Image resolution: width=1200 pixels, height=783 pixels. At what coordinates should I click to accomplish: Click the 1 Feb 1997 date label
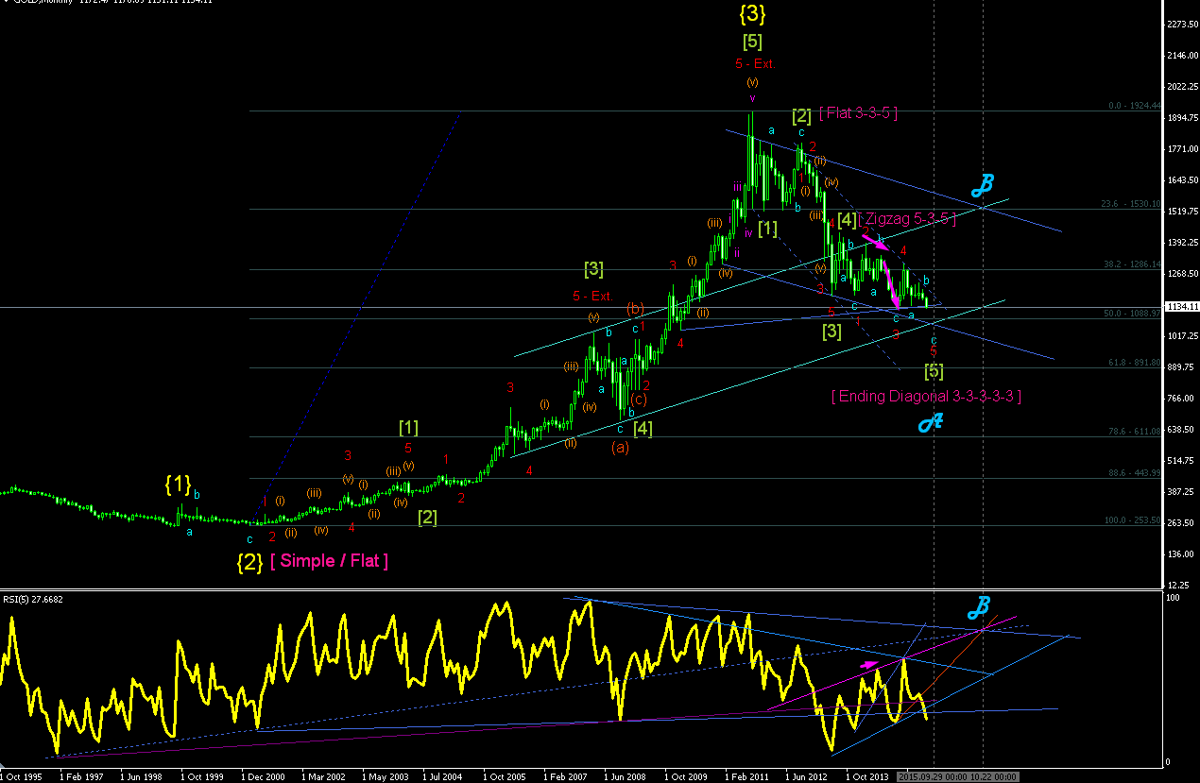(x=82, y=776)
